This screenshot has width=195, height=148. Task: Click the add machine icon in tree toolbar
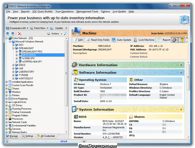(8, 34)
